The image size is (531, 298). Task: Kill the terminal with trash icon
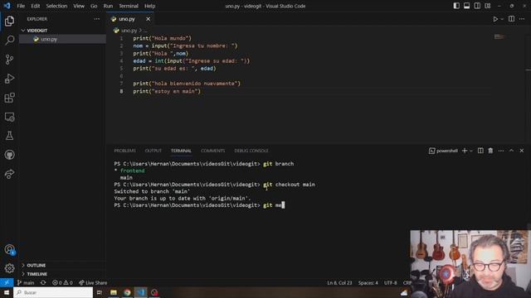click(x=490, y=151)
